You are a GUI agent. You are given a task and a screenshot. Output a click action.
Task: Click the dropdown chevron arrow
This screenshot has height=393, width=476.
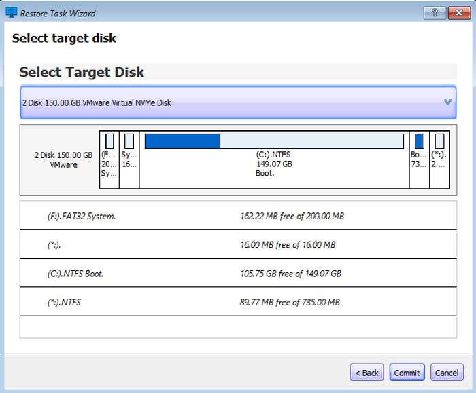(447, 102)
